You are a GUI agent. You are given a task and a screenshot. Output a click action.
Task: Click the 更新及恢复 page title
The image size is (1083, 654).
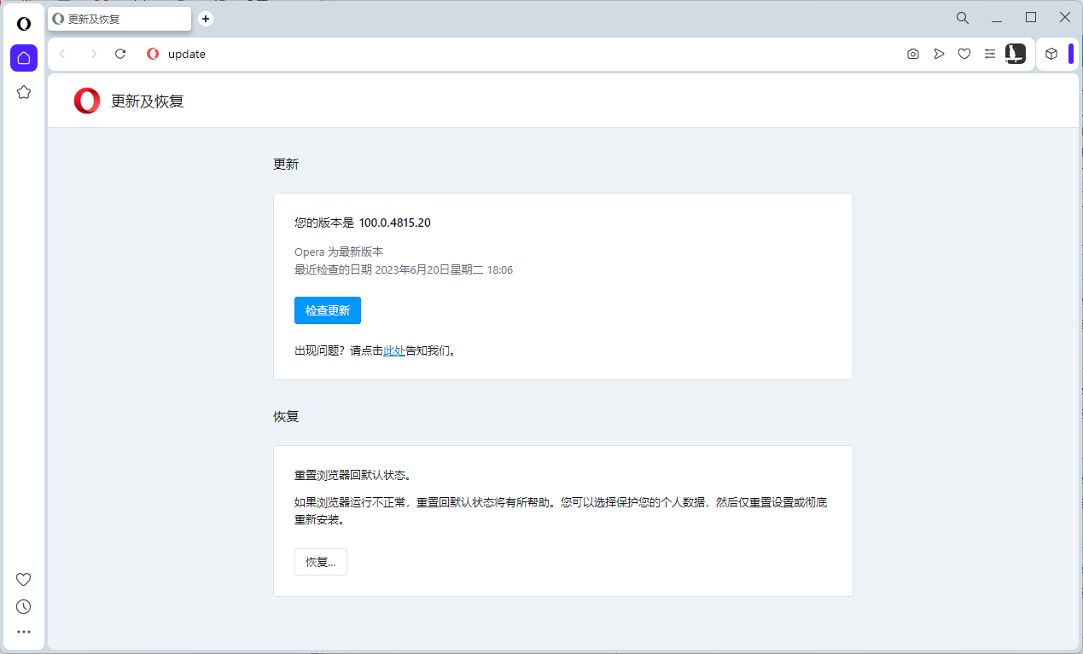pyautogui.click(x=148, y=101)
